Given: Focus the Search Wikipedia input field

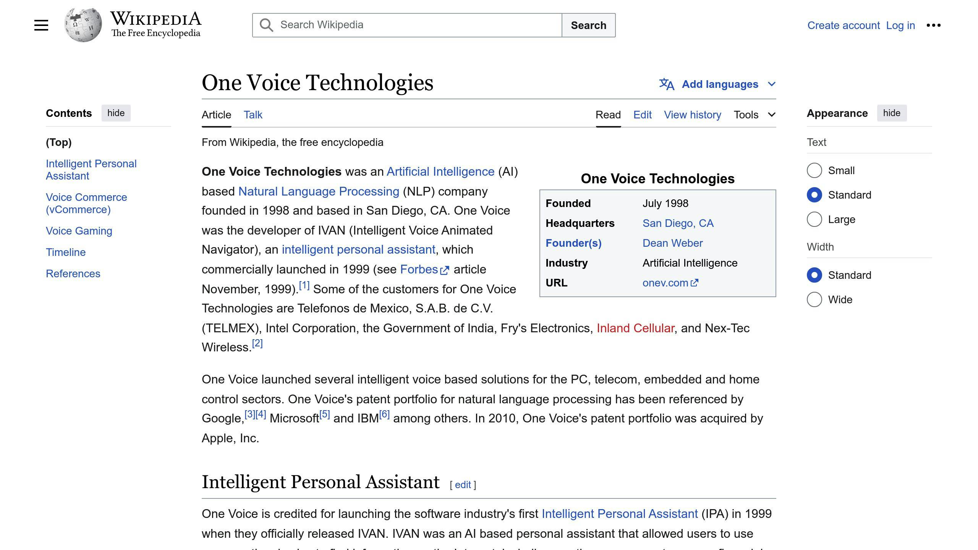Looking at the screenshot, I should pos(407,25).
